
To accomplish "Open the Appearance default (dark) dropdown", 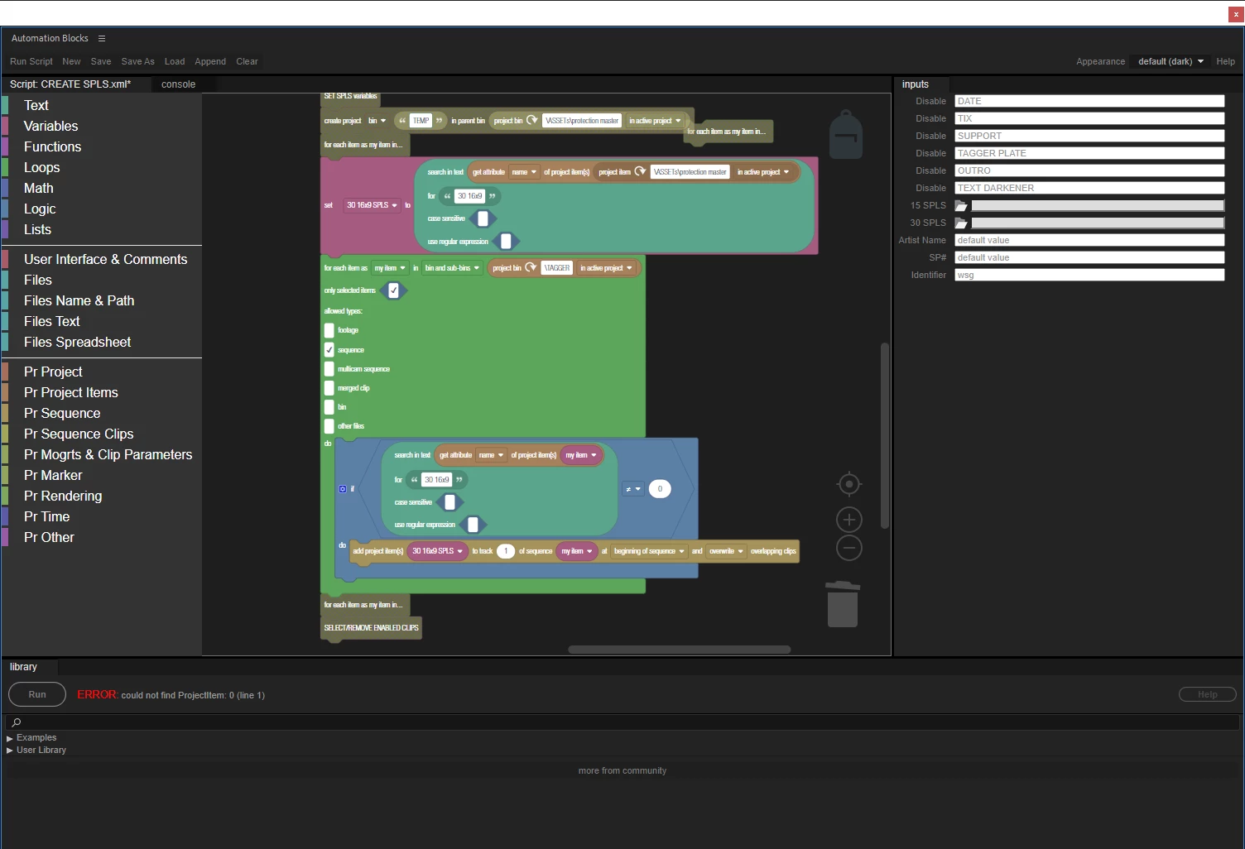I will click(x=1170, y=61).
